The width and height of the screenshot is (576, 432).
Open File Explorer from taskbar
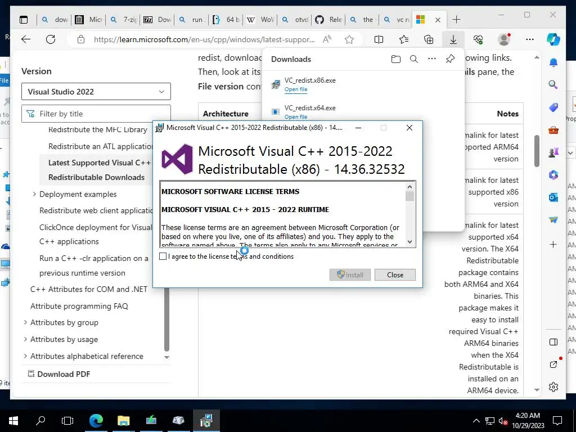point(123,421)
